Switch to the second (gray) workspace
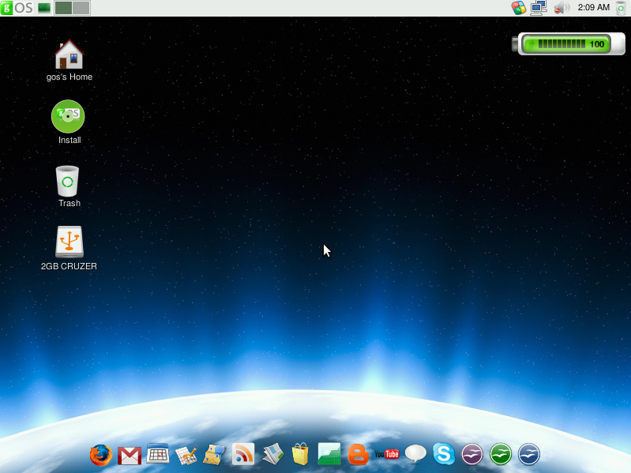This screenshot has width=631, height=473. coord(81,8)
